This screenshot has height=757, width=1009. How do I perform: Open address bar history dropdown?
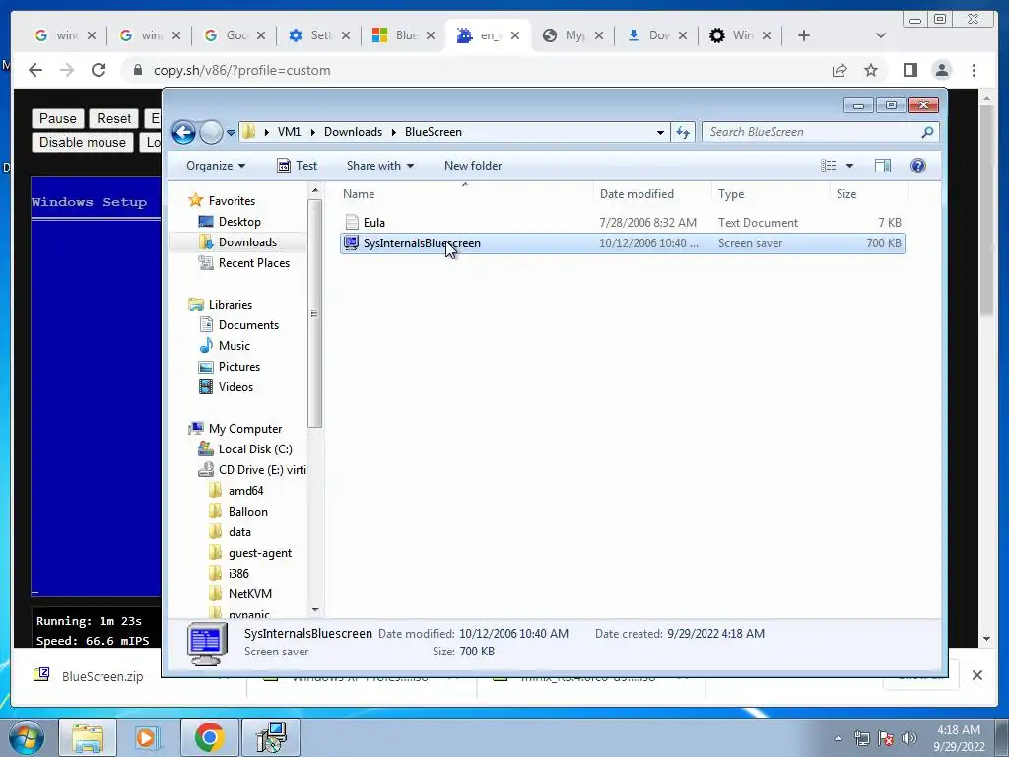(x=660, y=133)
